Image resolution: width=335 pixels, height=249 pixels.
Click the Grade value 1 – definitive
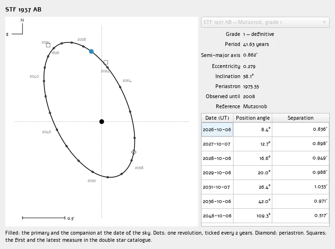[258, 34]
